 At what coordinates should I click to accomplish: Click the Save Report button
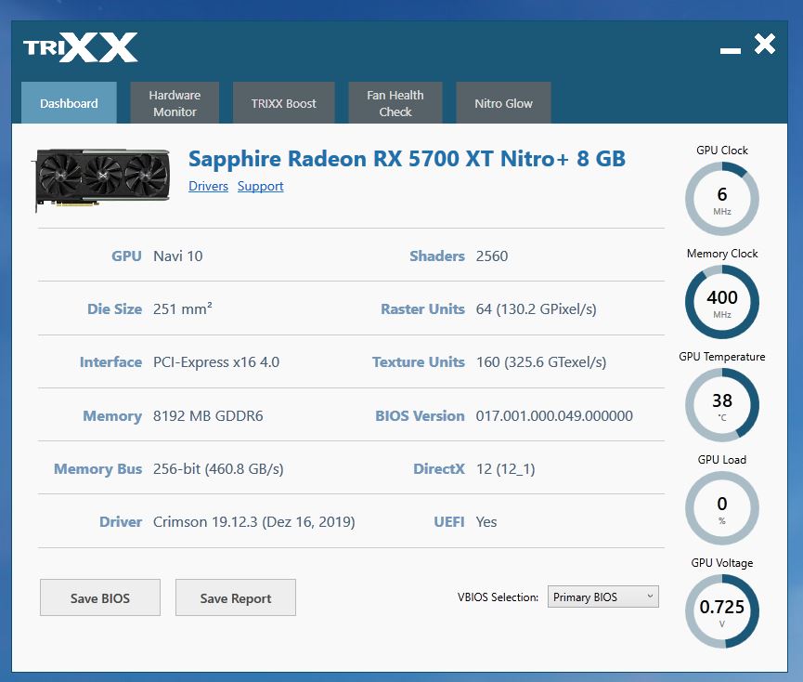[x=236, y=598]
